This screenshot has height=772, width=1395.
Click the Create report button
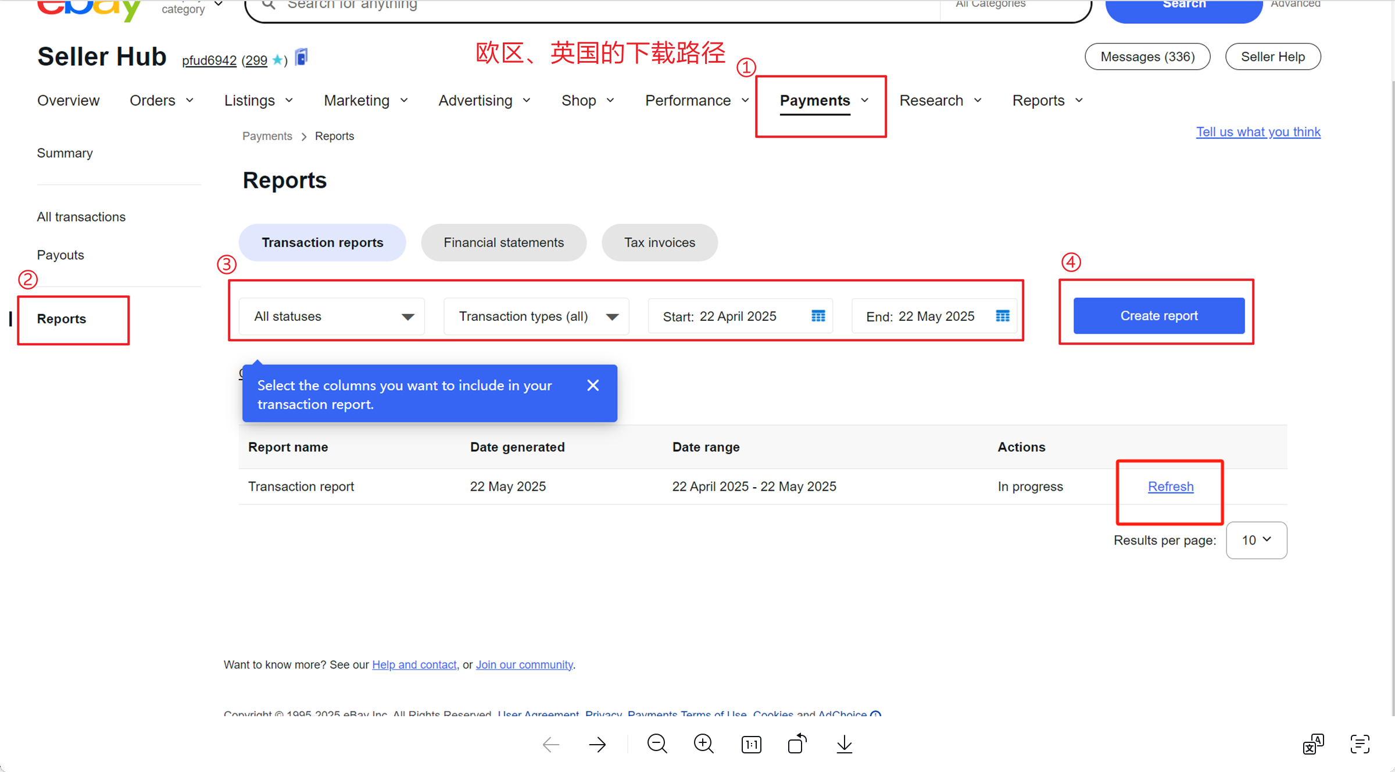[x=1158, y=316]
